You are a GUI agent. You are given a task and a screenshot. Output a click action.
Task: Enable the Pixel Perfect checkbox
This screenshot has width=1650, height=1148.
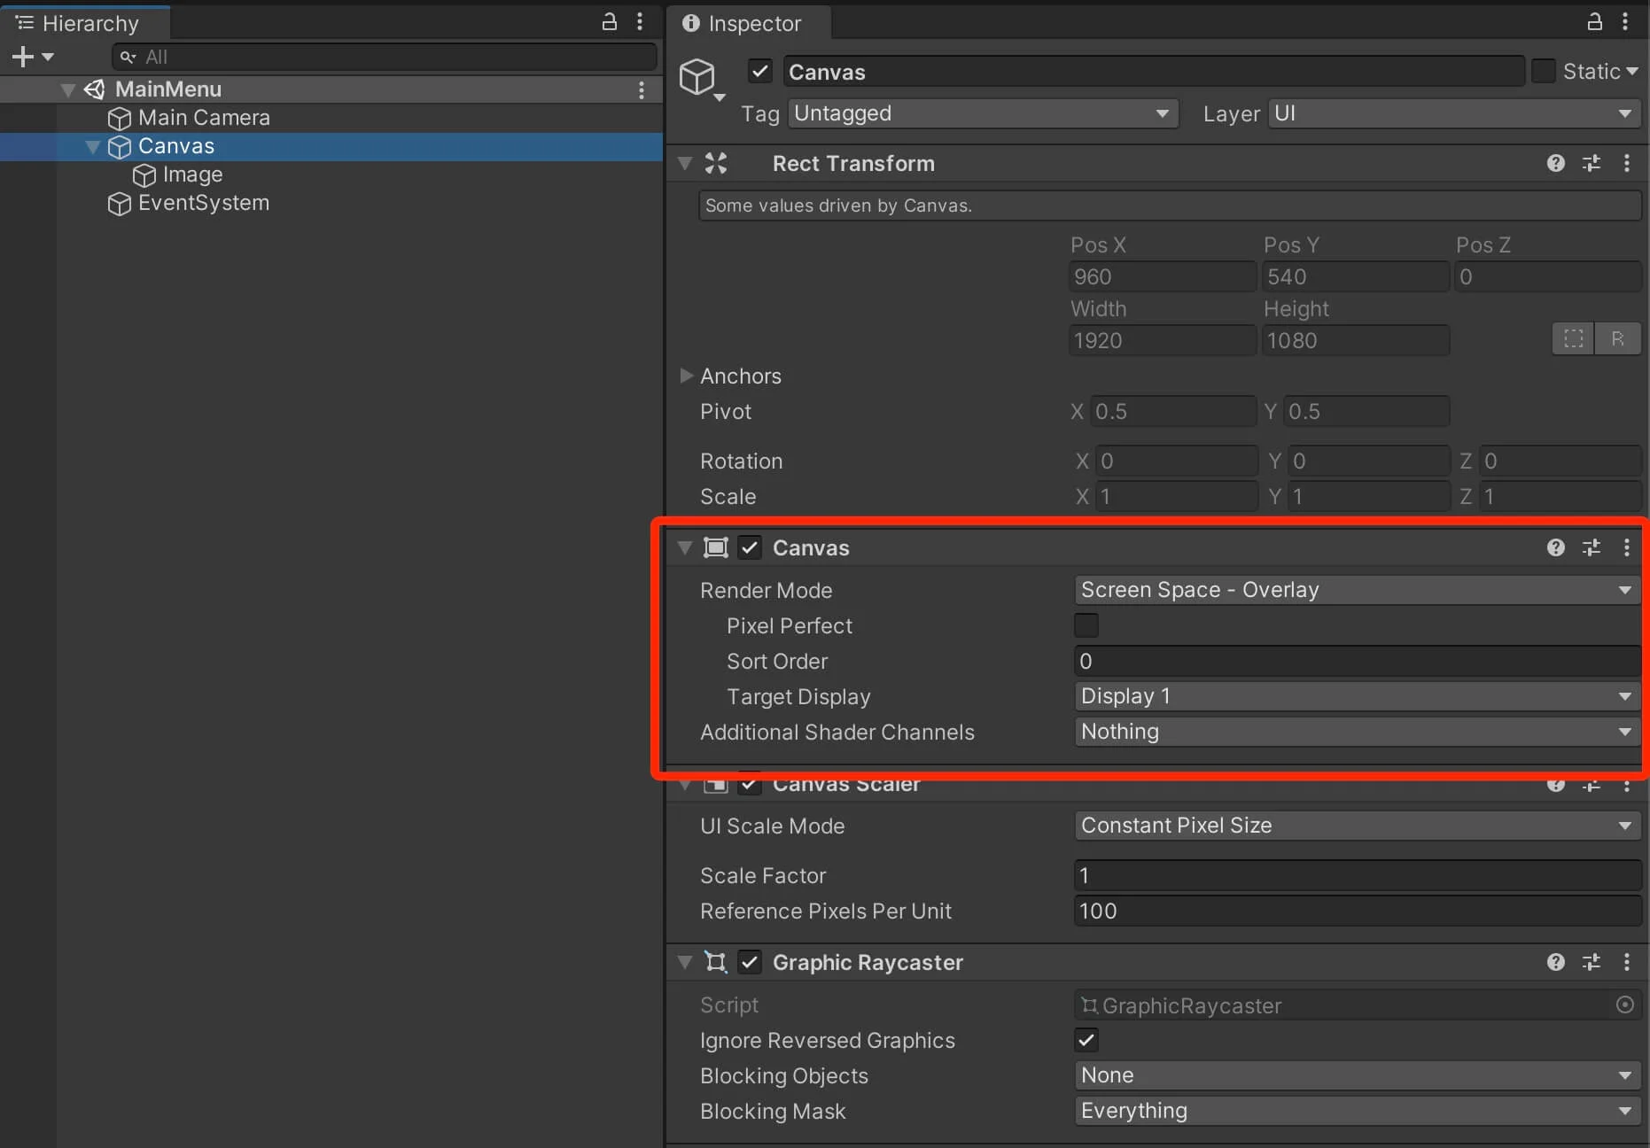pyautogui.click(x=1086, y=625)
